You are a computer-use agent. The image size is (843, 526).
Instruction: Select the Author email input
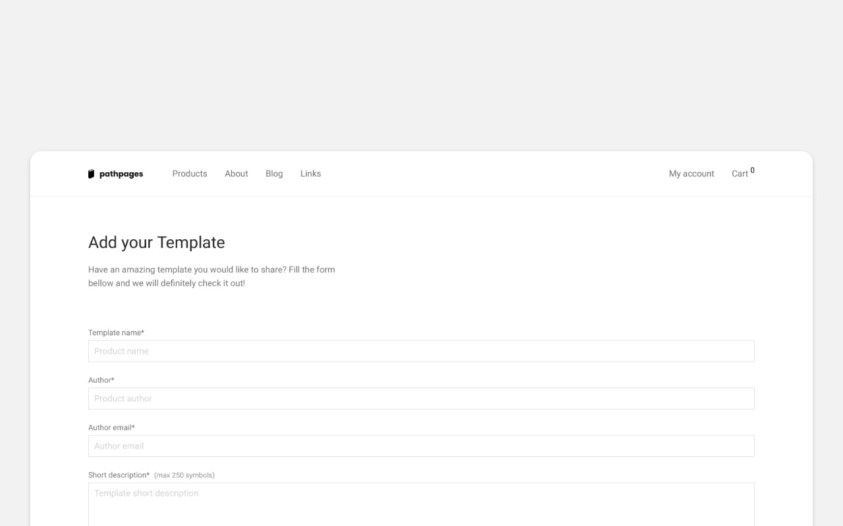pos(421,446)
